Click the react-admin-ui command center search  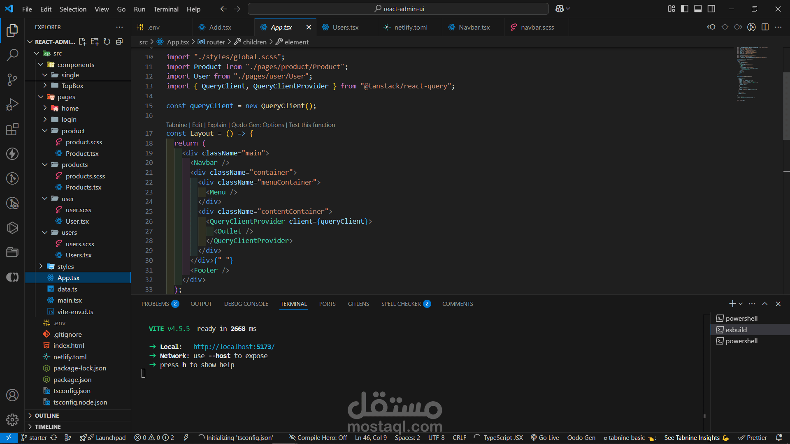(x=398, y=9)
